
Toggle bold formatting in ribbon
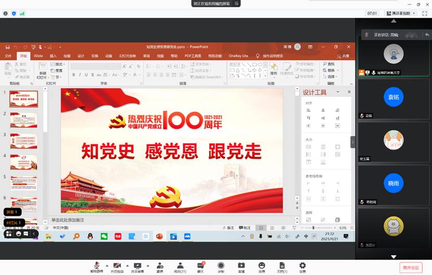point(73,75)
